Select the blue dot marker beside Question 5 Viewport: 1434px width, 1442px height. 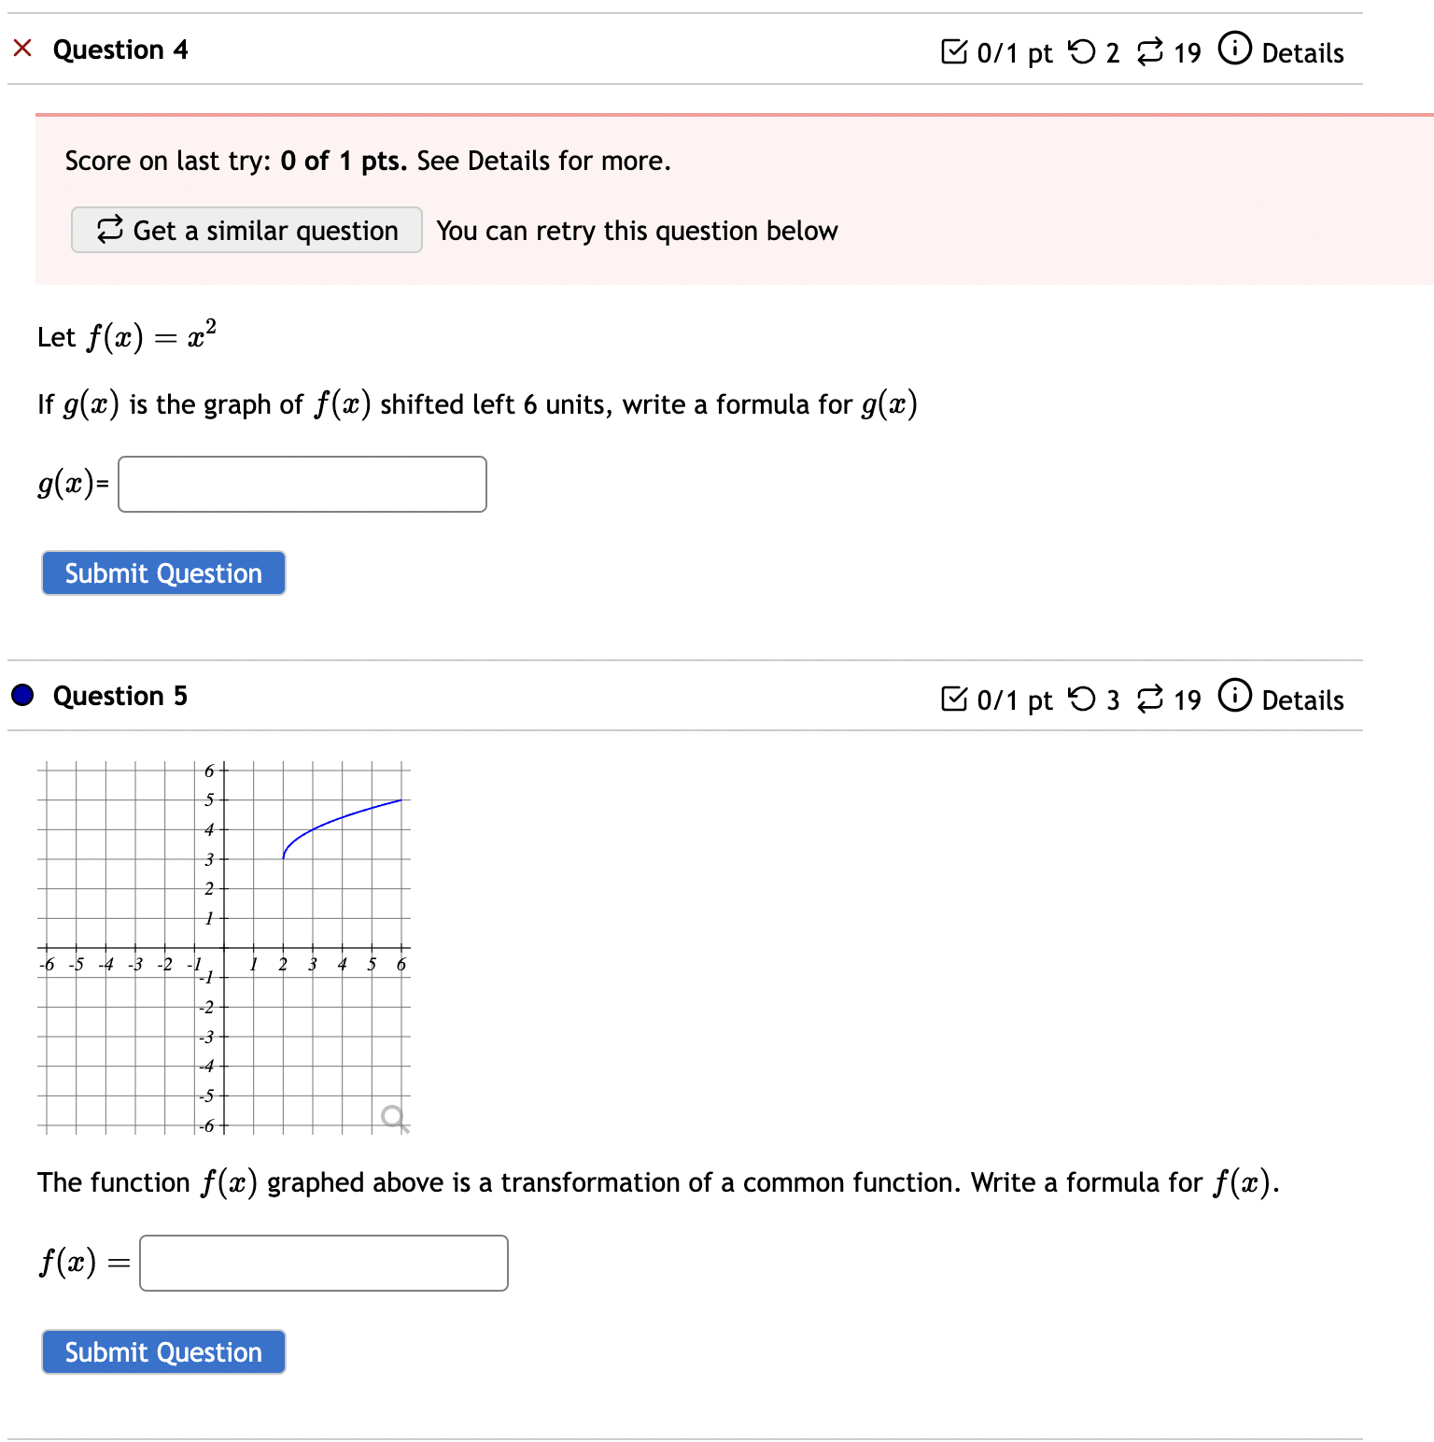21,695
